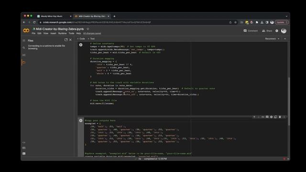Open Files panel in new window
306x172 pixels.
click(66, 40)
